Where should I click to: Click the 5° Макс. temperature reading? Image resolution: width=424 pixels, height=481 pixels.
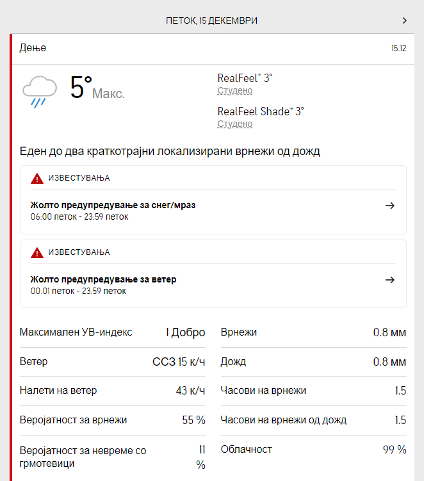97,88
